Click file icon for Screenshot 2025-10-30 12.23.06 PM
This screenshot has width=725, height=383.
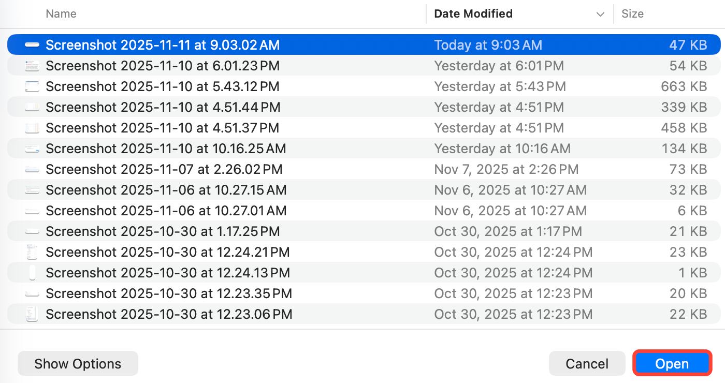pos(32,314)
